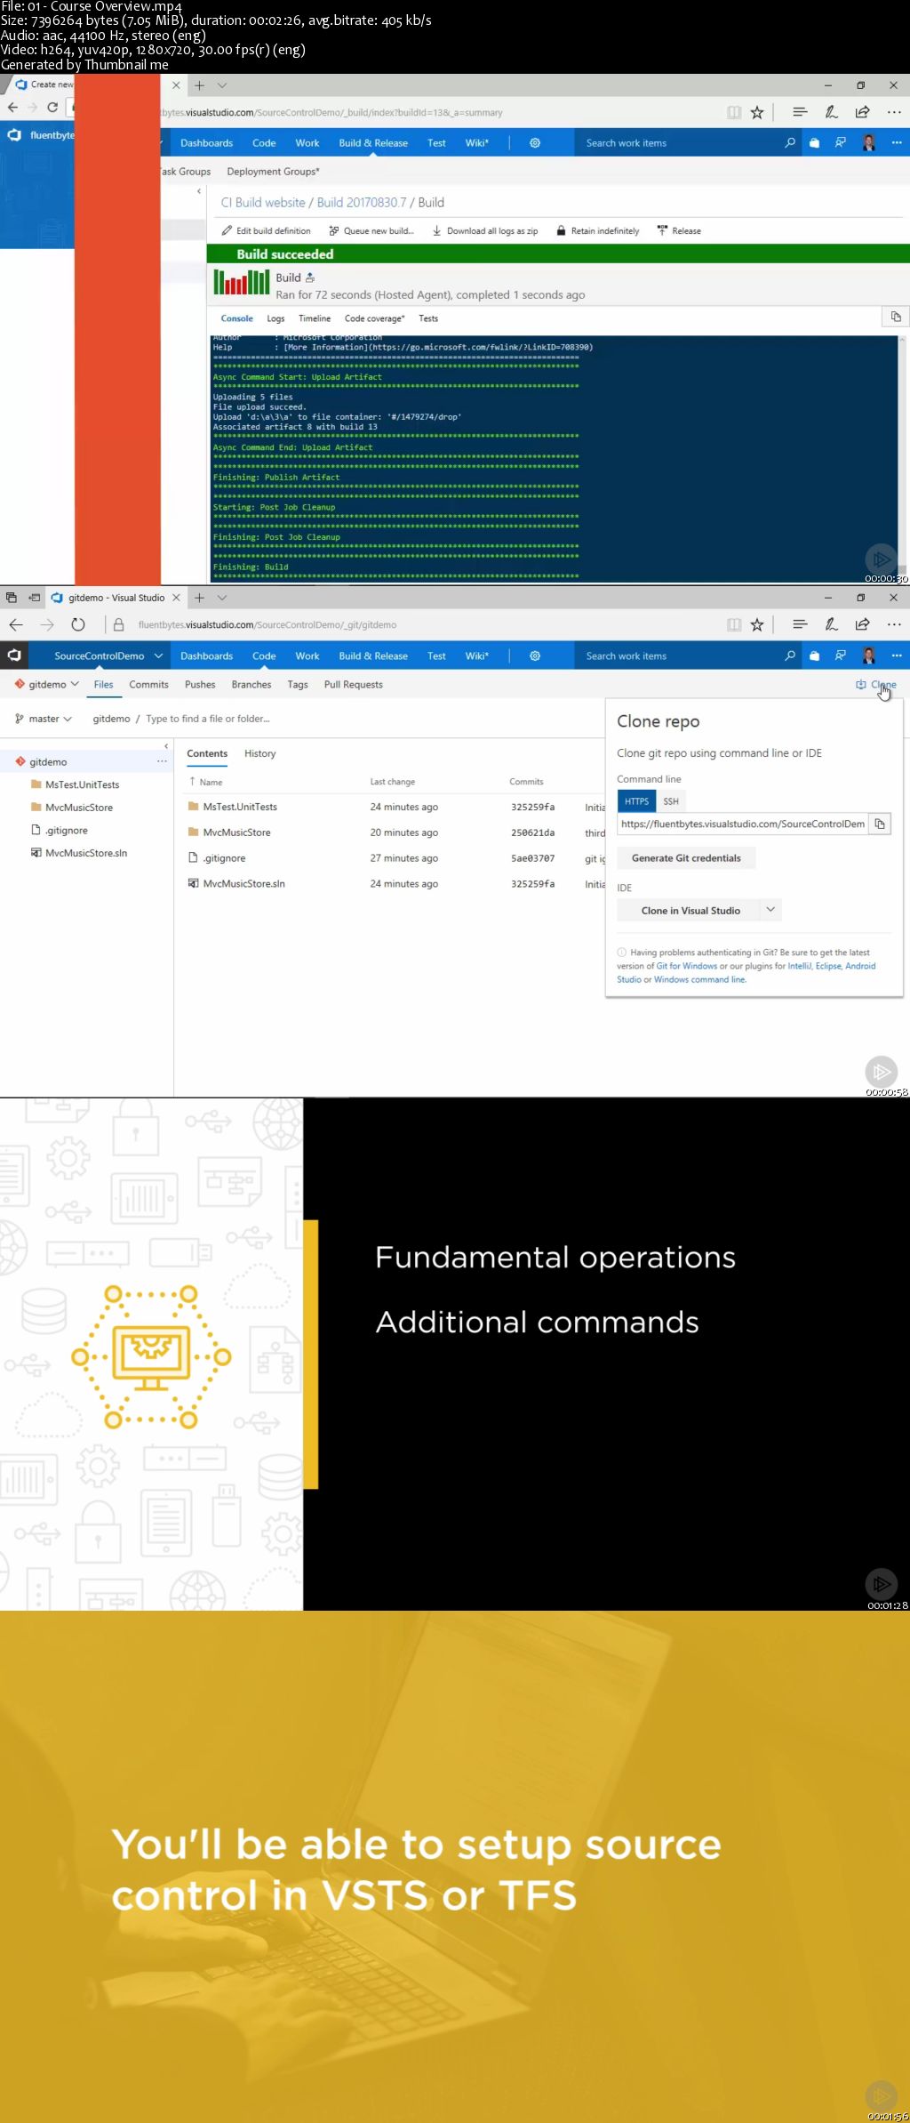910x2123 pixels.
Task: Click Edit build definition
Action: click(x=267, y=230)
